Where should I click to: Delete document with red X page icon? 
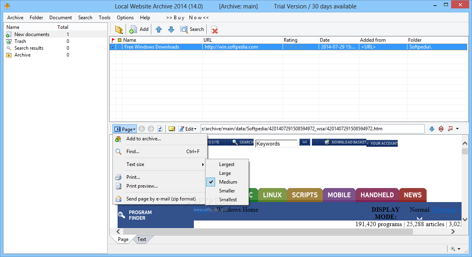pos(215,30)
